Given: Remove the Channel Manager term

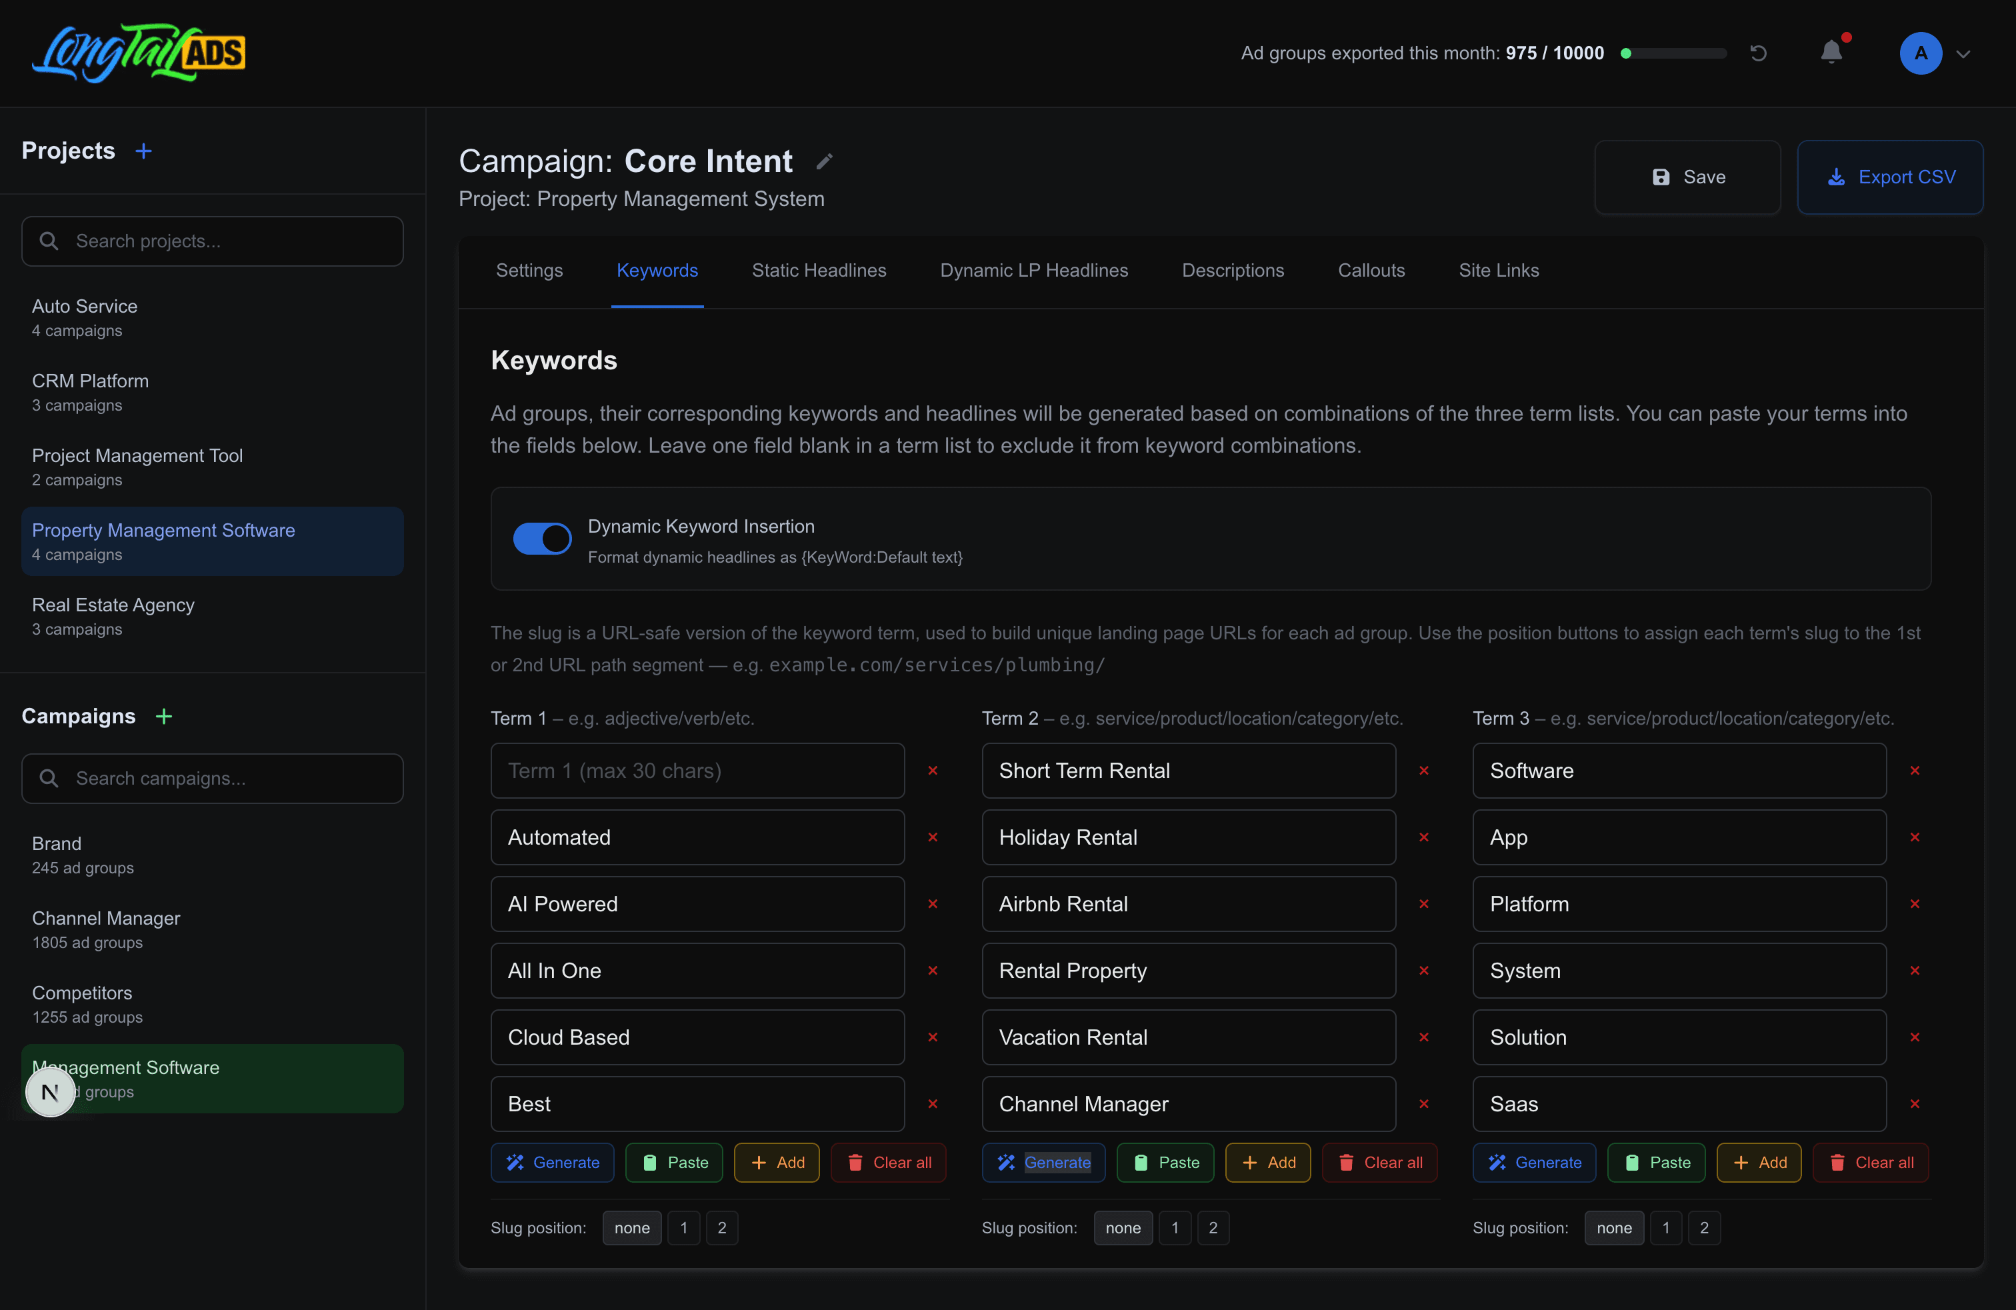Looking at the screenshot, I should 1424,1104.
